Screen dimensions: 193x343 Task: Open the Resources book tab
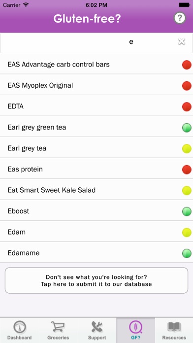pyautogui.click(x=174, y=330)
